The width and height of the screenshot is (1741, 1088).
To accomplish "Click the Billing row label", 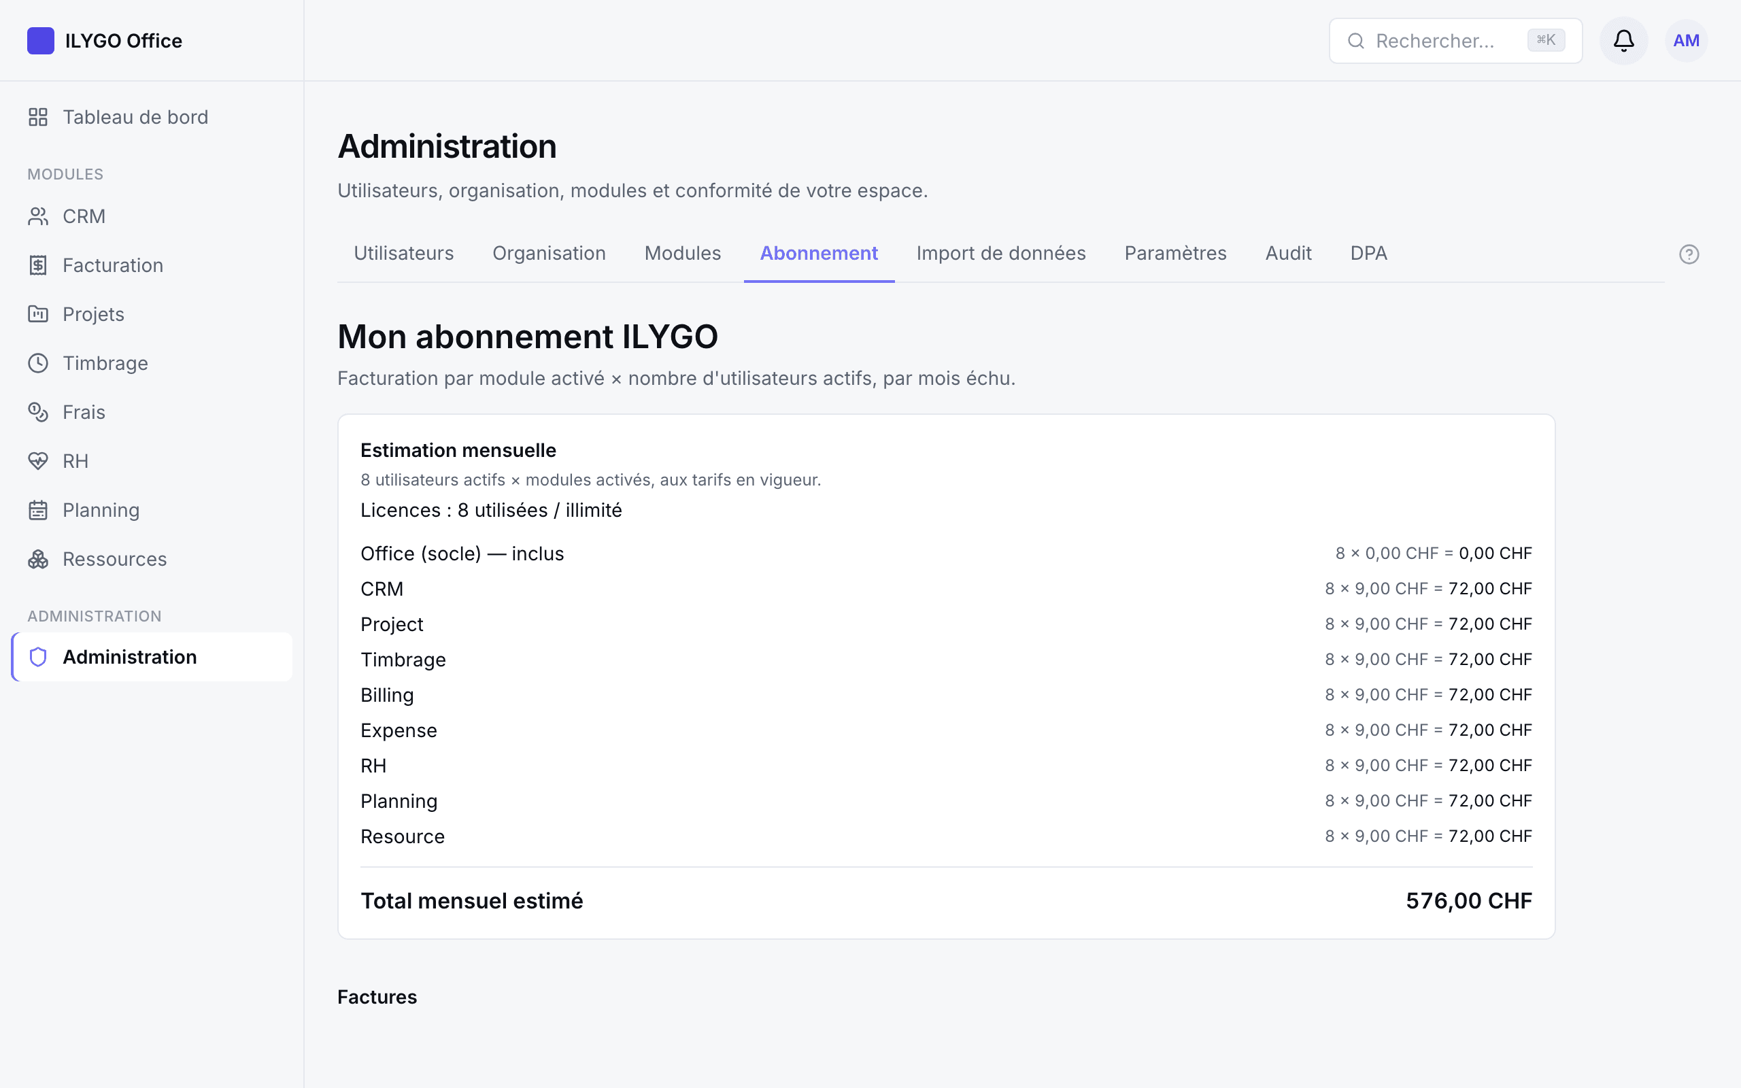I will (x=386, y=695).
